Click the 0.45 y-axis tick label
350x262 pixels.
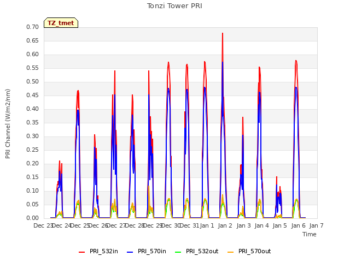coord(33,95)
